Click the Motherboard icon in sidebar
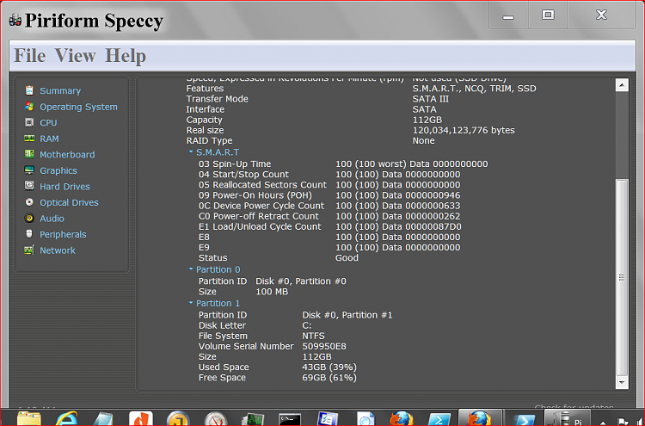Image resolution: width=645 pixels, height=426 pixels. (29, 154)
